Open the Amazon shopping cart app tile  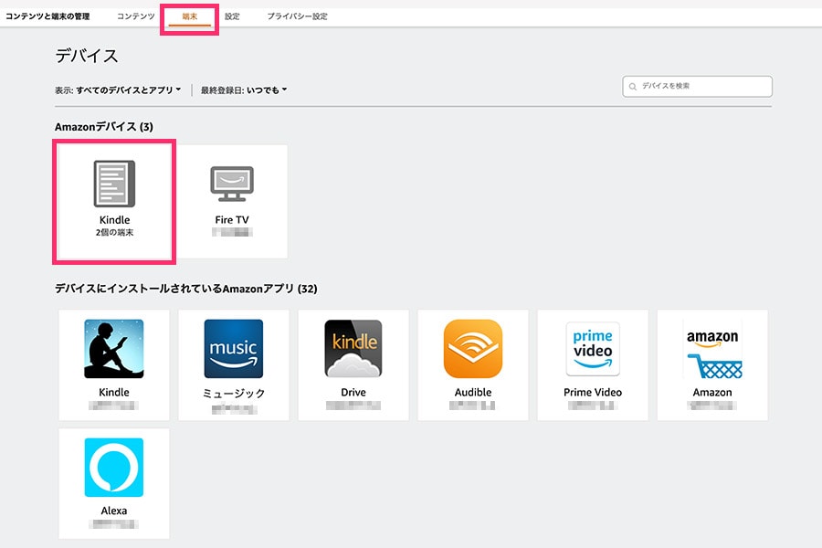(x=712, y=365)
